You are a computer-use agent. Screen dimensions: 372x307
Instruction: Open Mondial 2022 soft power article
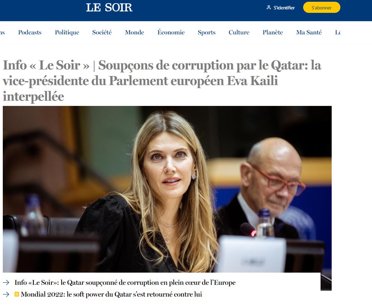tap(111, 294)
